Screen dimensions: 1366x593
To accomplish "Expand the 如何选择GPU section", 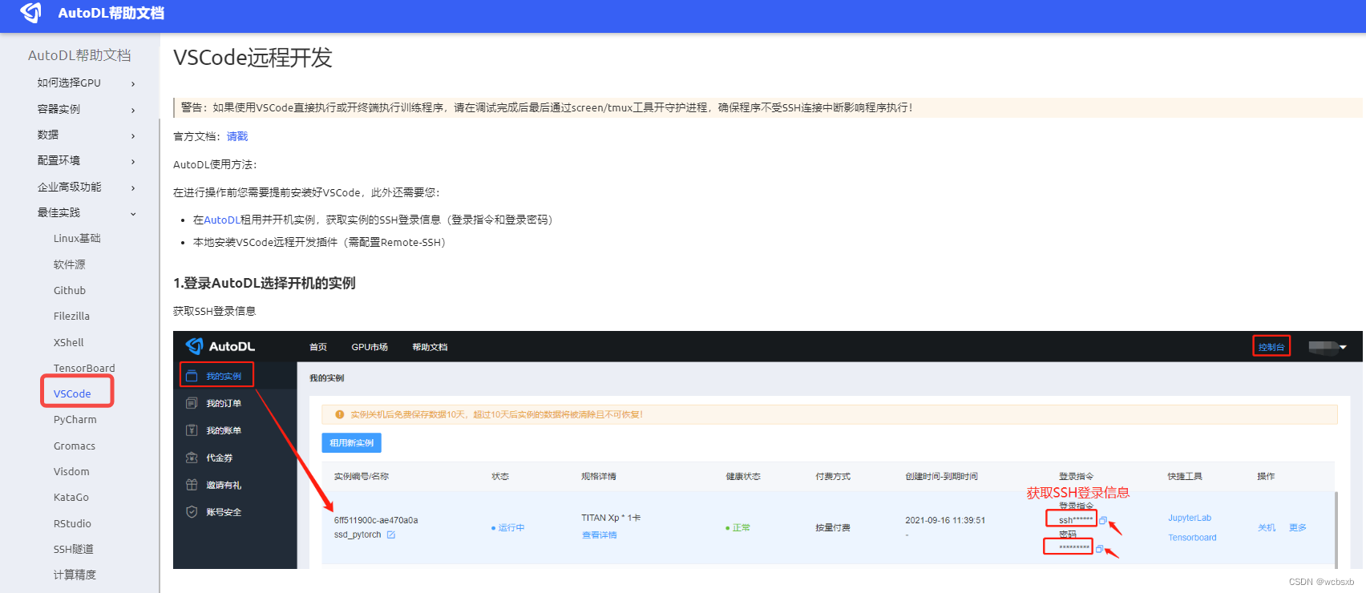I will click(86, 83).
